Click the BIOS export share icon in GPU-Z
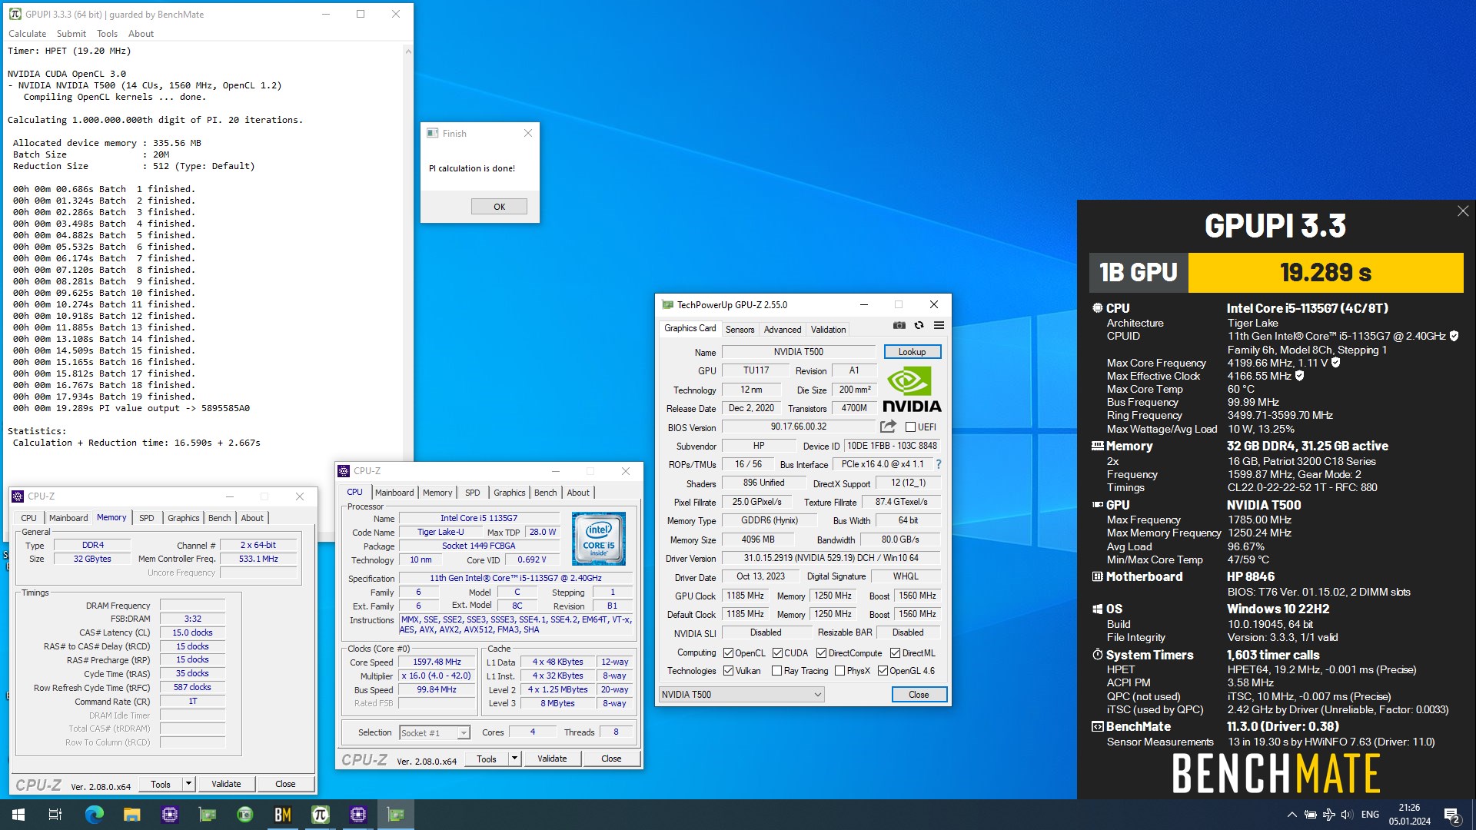The width and height of the screenshot is (1476, 830). (888, 427)
